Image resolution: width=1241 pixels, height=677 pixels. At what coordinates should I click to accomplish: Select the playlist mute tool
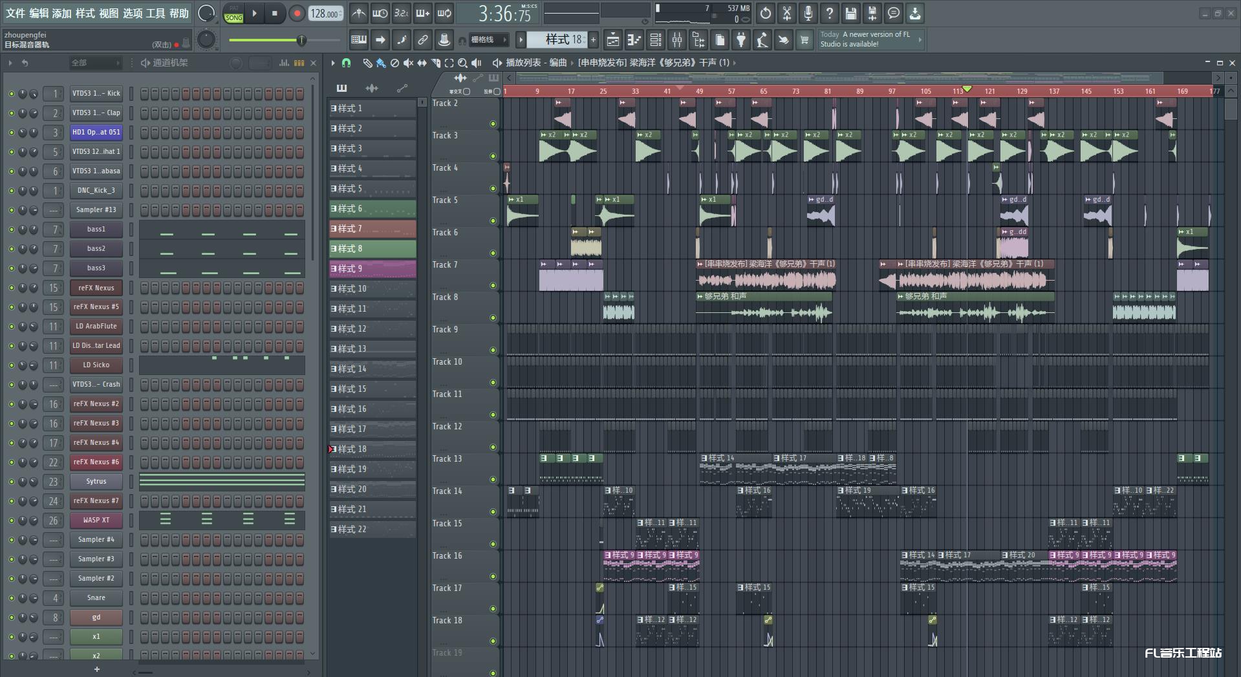pos(408,63)
